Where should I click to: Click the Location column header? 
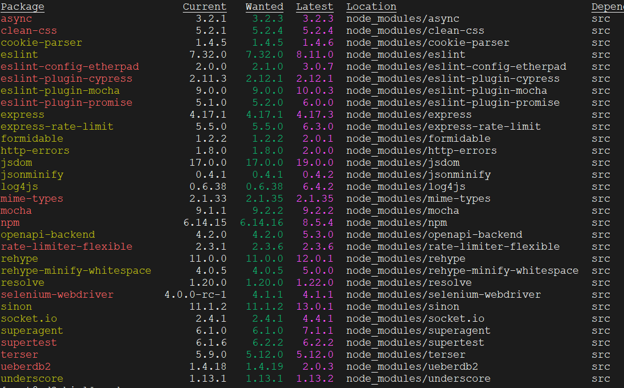(x=371, y=6)
